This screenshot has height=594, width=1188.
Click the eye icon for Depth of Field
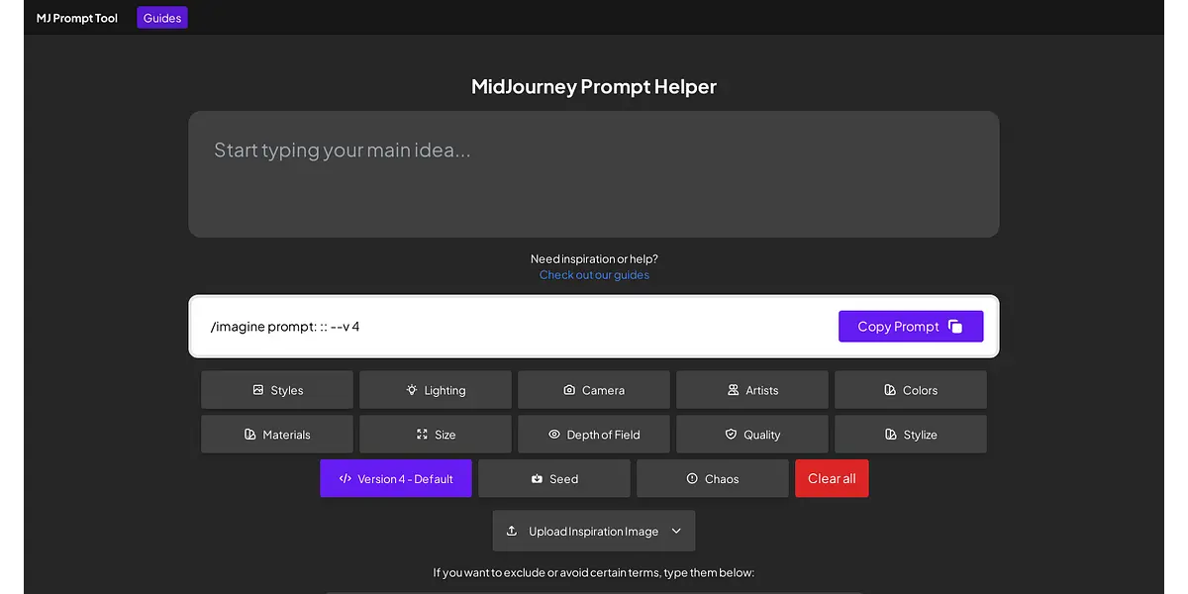point(554,435)
